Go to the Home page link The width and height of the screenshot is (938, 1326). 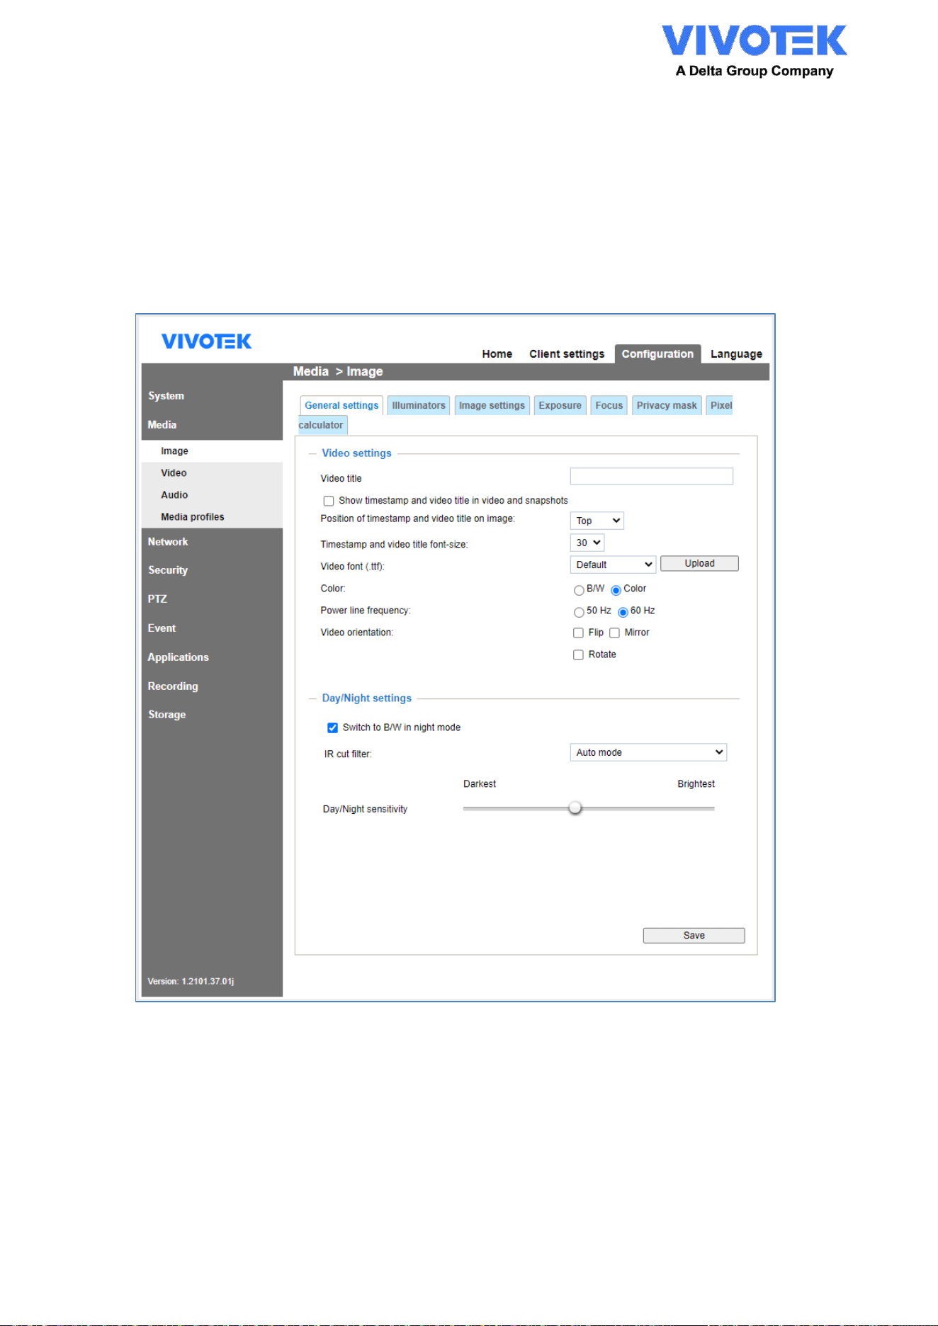[497, 354]
